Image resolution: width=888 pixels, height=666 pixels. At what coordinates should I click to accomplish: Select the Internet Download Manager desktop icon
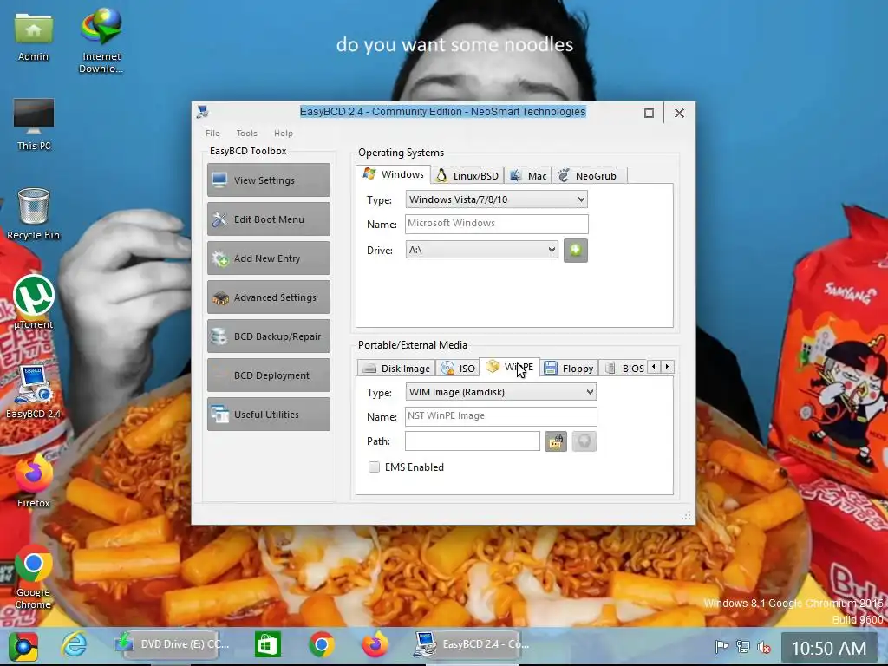(101, 41)
